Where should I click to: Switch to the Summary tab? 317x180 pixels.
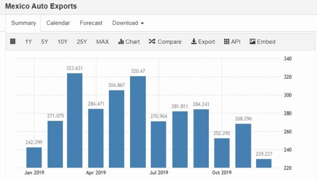(x=23, y=23)
